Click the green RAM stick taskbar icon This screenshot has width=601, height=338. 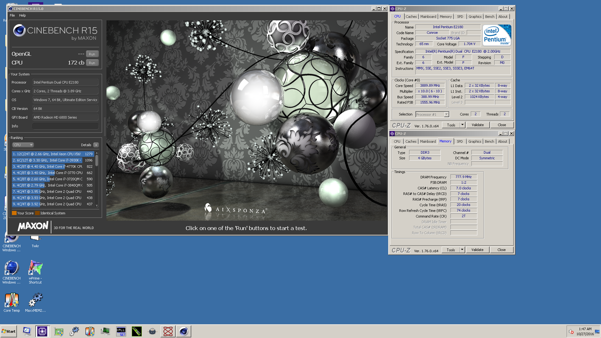point(137,331)
